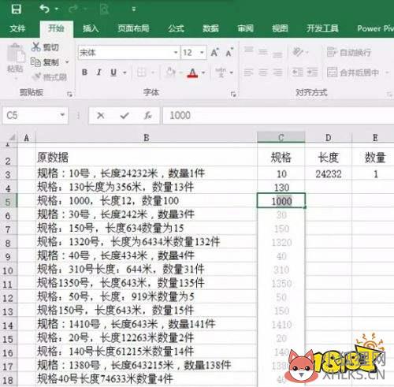Switch to the 插入 ribbon tab
This screenshot has width=394, height=387.
pos(91,28)
